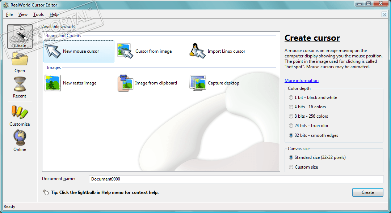Open the File menu
The image size is (391, 213).
9,14
